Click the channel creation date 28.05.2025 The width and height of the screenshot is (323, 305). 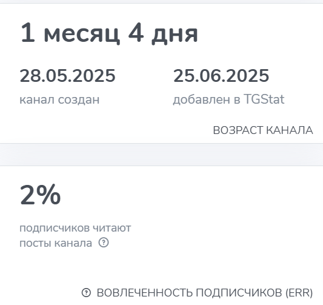tap(67, 76)
